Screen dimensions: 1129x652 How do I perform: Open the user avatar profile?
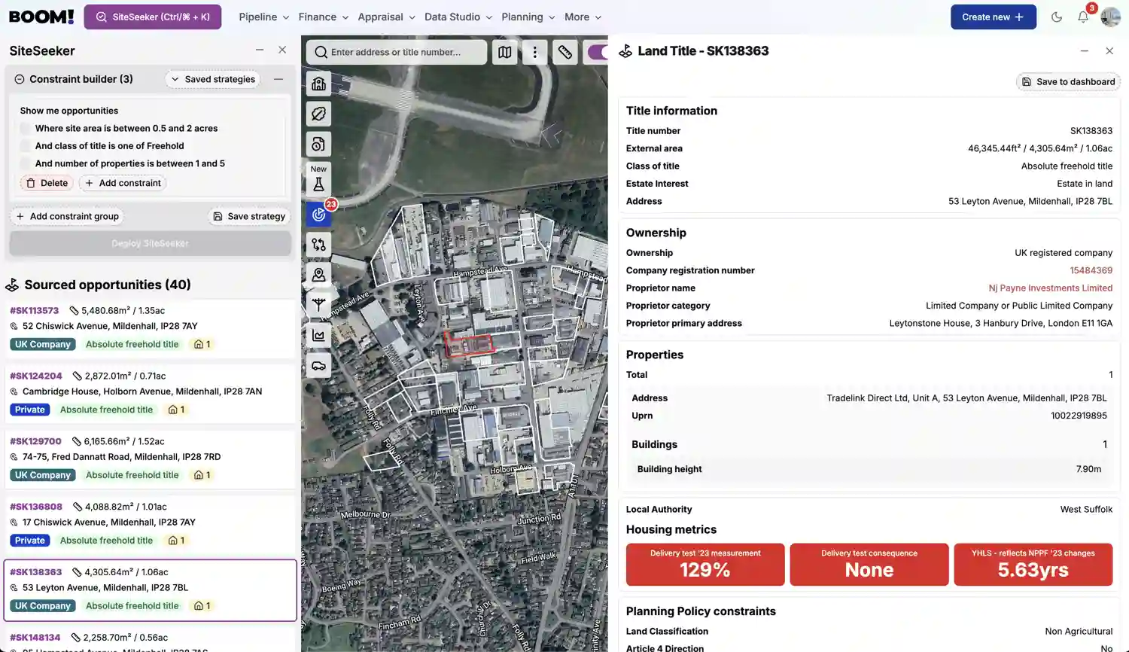tap(1110, 17)
